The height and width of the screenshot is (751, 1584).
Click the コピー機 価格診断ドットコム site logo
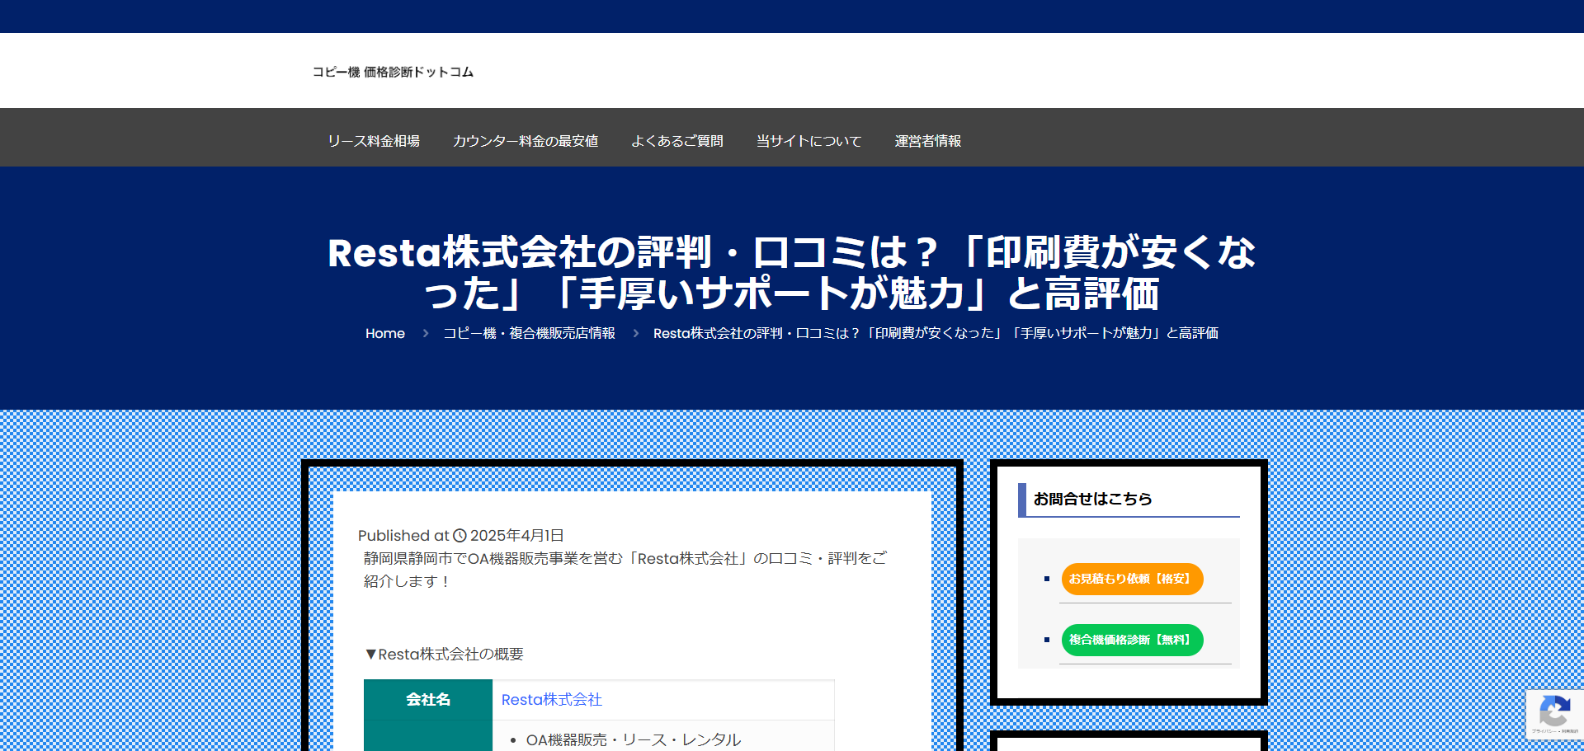click(393, 72)
